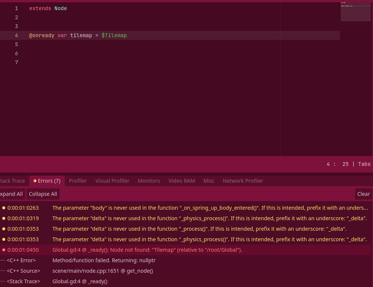Click line number 7 in the gutter
The height and width of the screenshot is (287, 373).
pos(16,62)
